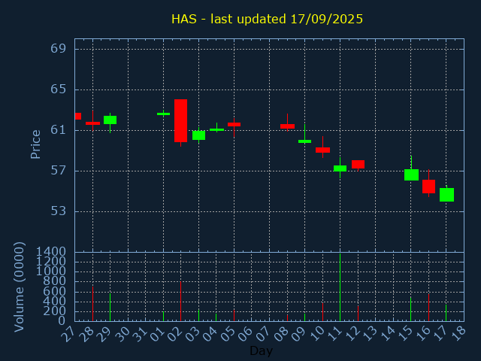Image resolution: width=481 pixels, height=361 pixels.
Task: Click the green volume bar on day 17
Action: pyautogui.click(x=446, y=313)
